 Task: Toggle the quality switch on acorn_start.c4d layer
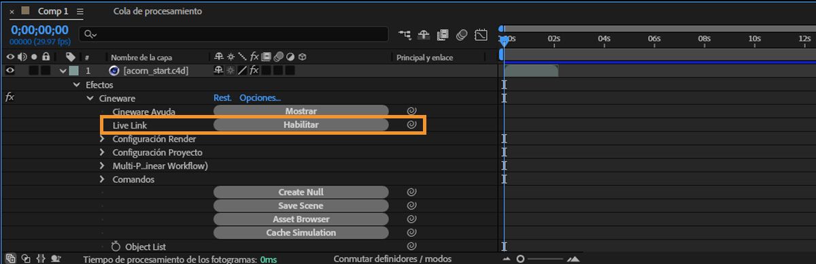click(x=241, y=70)
